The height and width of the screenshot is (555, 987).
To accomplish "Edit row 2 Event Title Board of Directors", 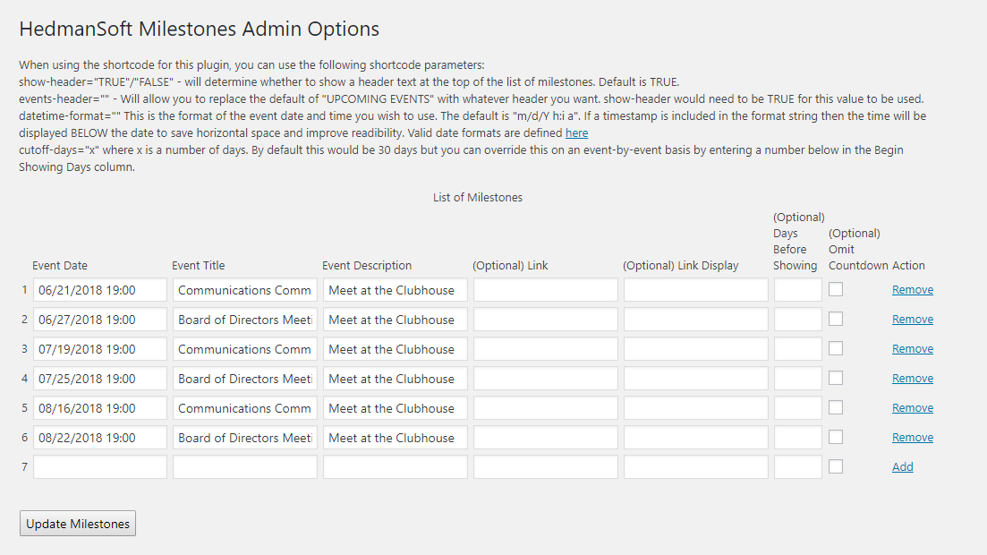I will (x=245, y=320).
